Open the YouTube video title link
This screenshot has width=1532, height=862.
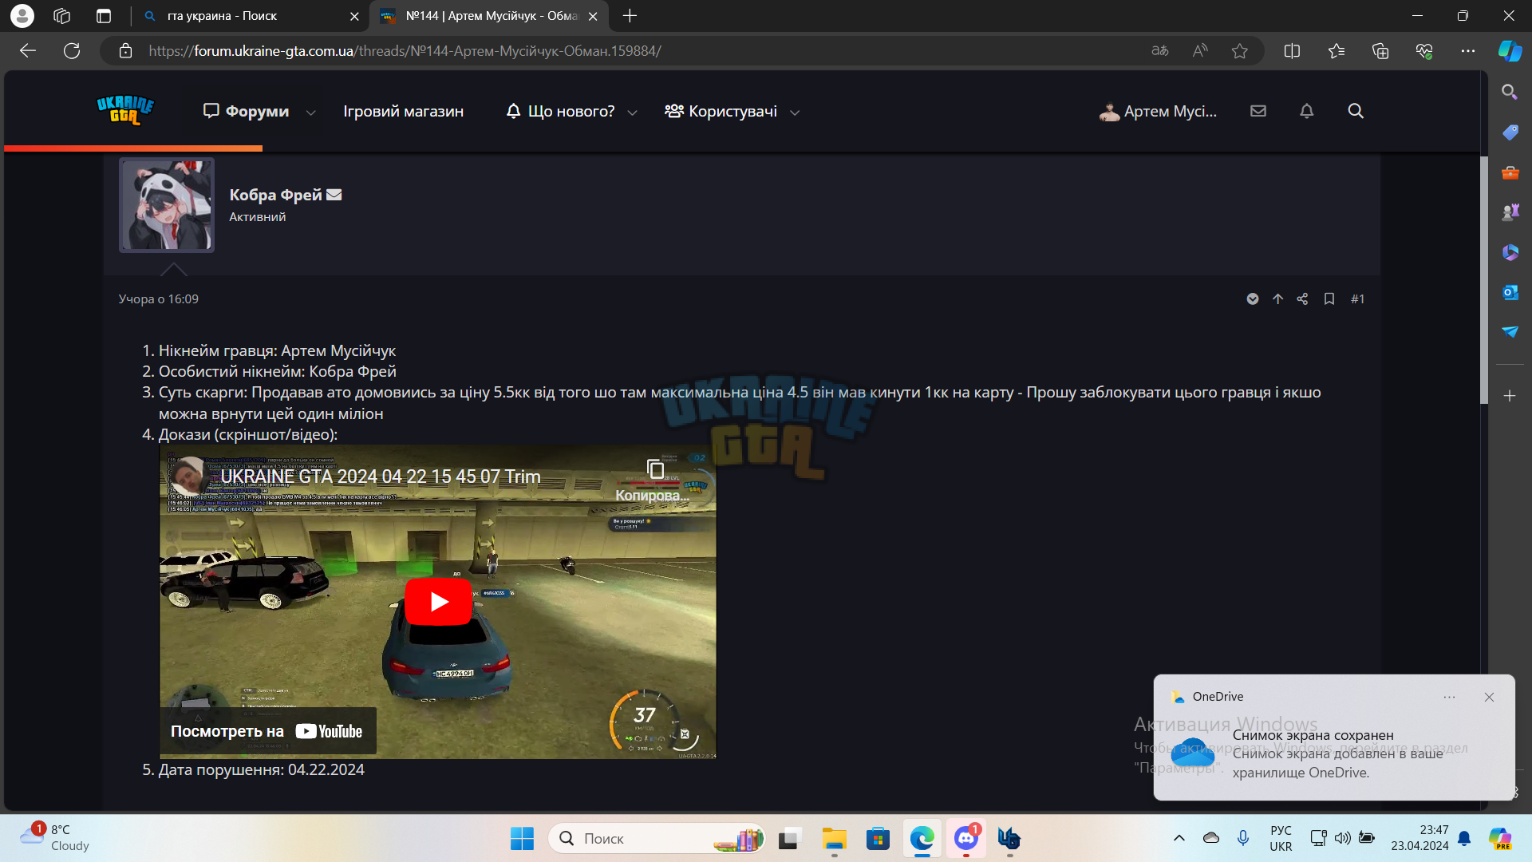[x=381, y=476]
